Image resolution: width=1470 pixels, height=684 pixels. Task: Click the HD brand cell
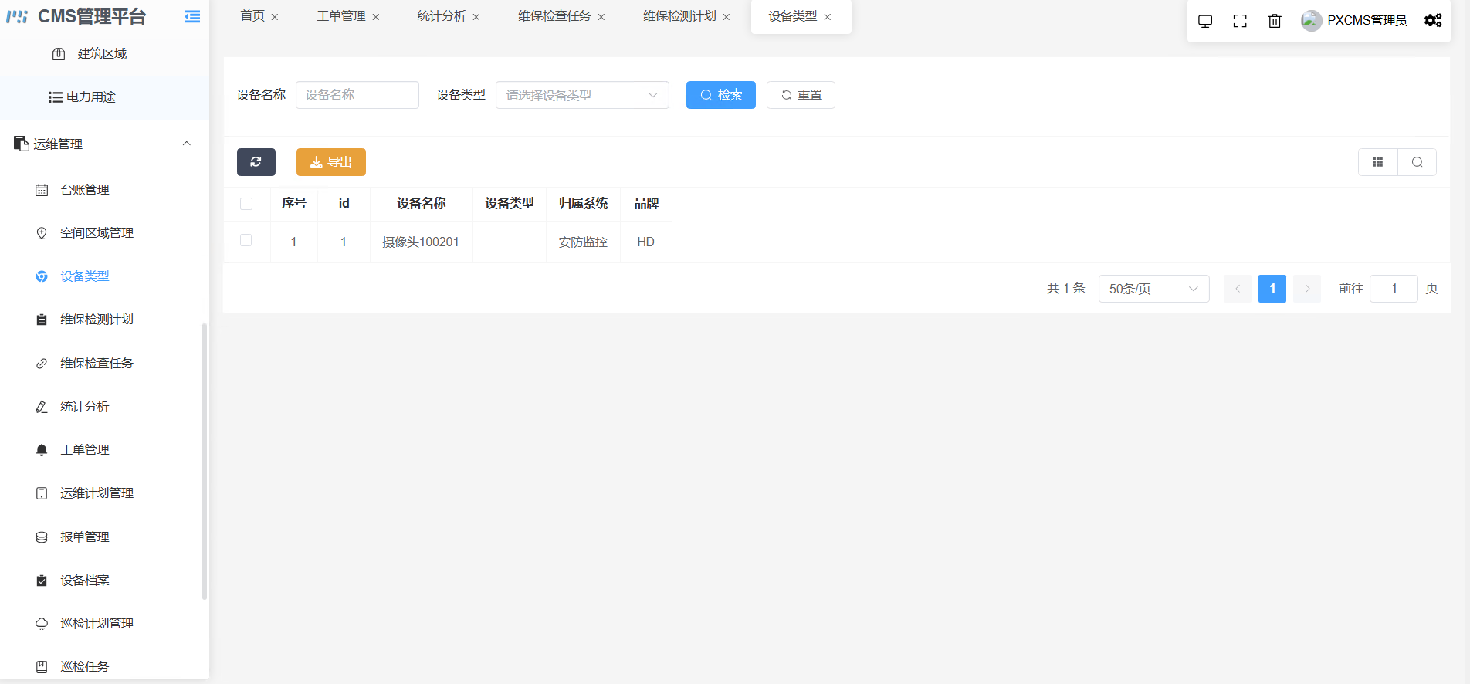pyautogui.click(x=646, y=242)
